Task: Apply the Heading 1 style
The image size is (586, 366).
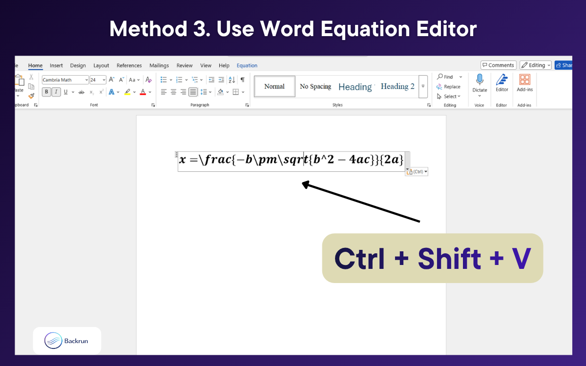Action: tap(356, 86)
